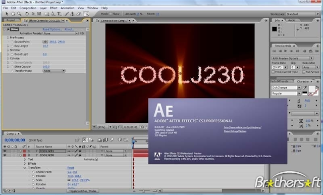Click Toggle Switches / Modes button

pos(83,191)
